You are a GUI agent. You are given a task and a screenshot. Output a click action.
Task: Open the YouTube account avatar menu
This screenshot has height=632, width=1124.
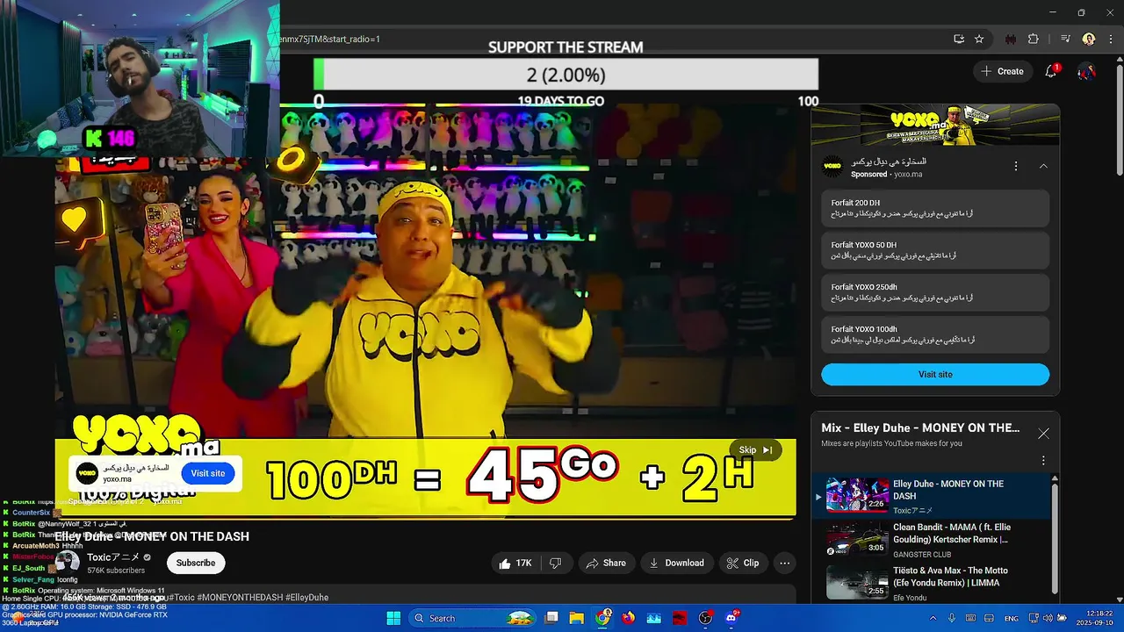click(x=1087, y=71)
